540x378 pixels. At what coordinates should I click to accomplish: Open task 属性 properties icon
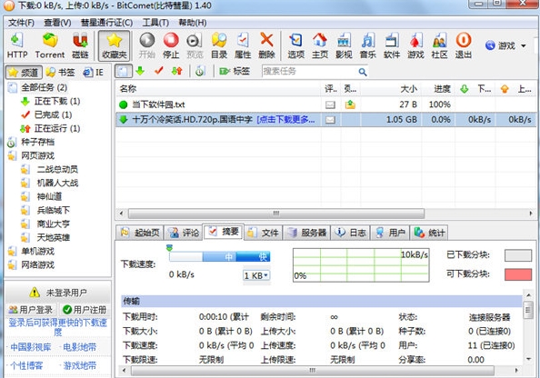coord(243,45)
